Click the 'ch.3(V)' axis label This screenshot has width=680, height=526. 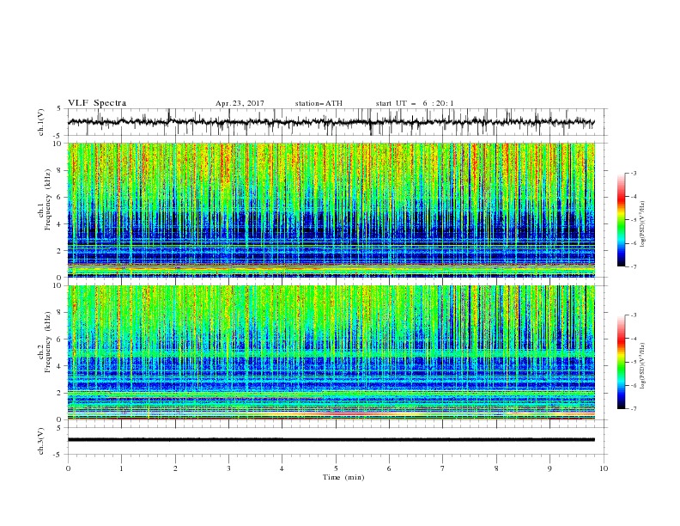click(41, 441)
